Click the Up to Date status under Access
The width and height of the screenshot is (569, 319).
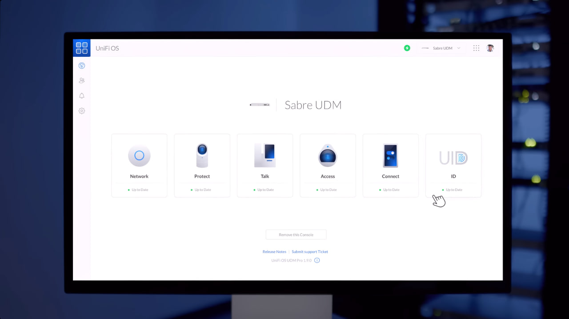pyautogui.click(x=327, y=190)
